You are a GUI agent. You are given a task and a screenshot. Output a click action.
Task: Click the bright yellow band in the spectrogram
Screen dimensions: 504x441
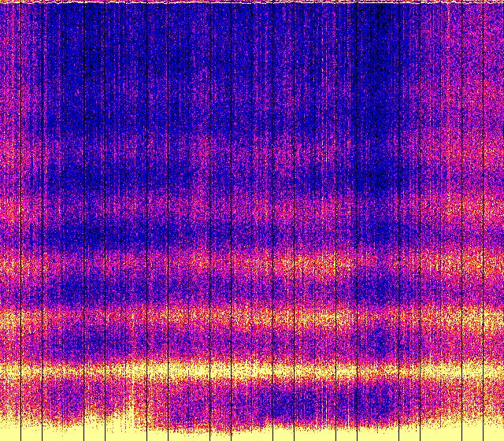[x=252, y=371]
